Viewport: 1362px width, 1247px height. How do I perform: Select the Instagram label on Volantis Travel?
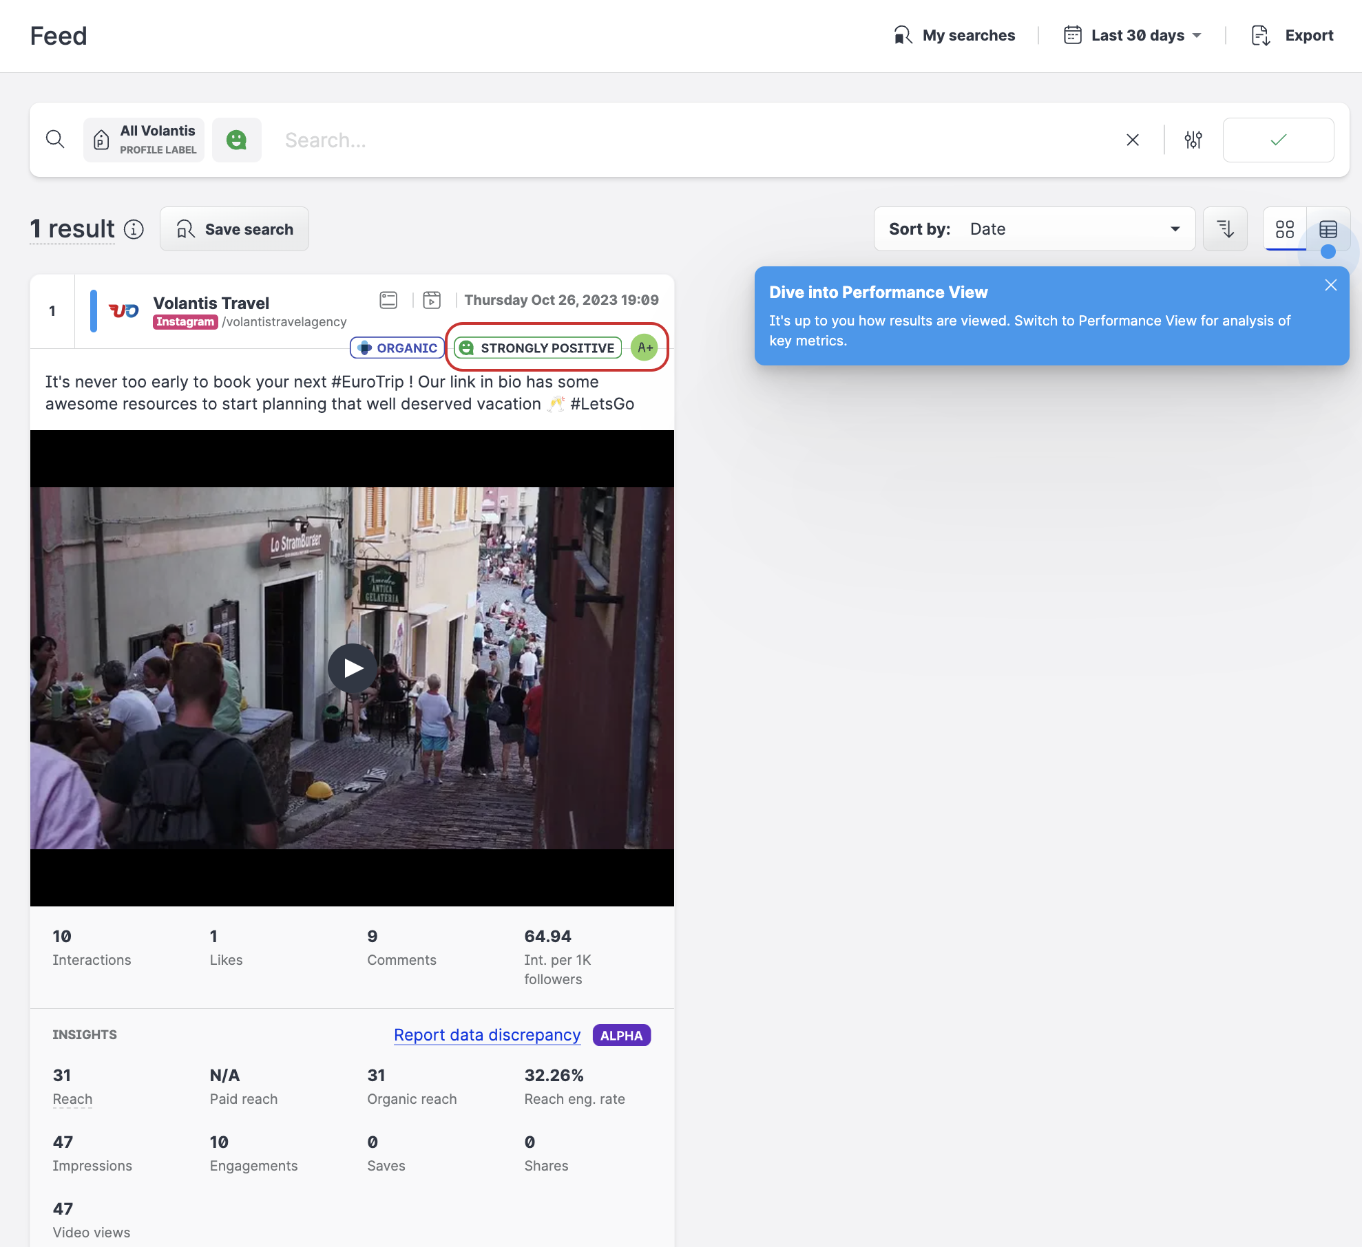point(185,321)
